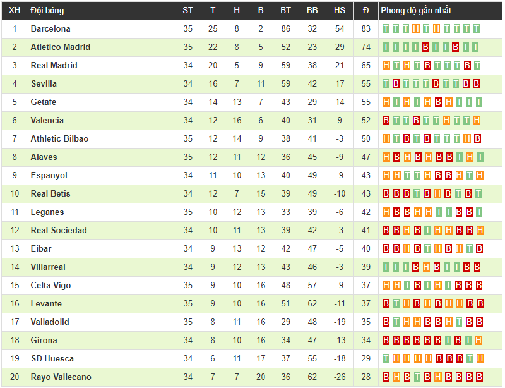The height and width of the screenshot is (388, 505).
Task: Select the HS column header
Action: (340, 11)
